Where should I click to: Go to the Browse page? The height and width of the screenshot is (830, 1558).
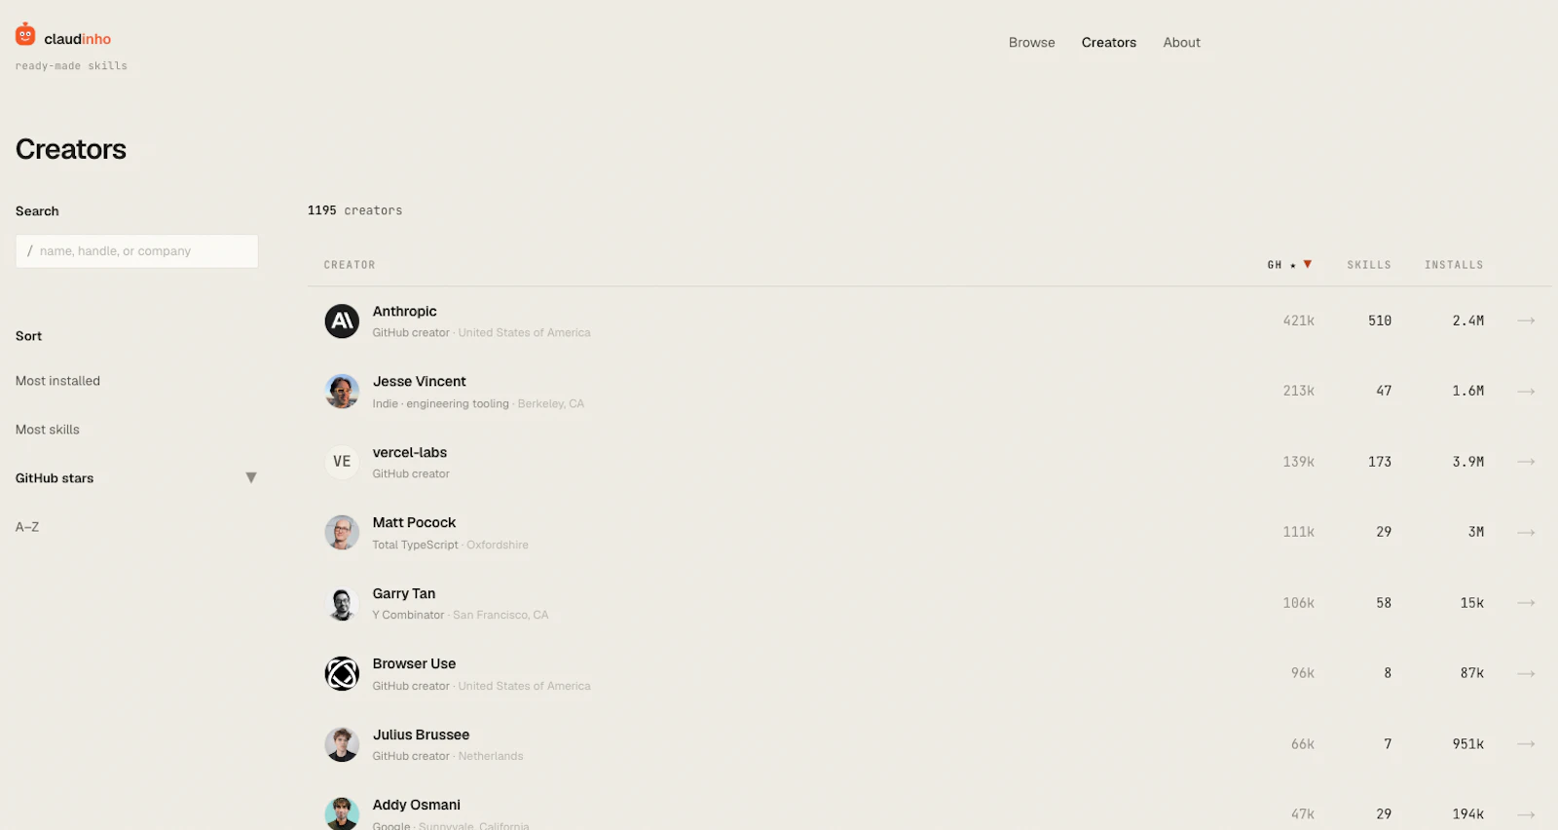[x=1031, y=42]
